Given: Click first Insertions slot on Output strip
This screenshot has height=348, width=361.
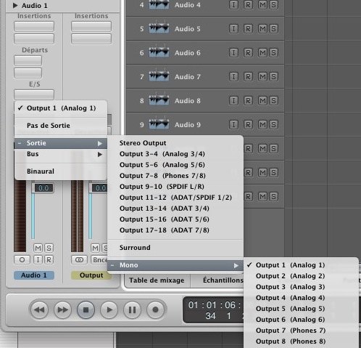Looking at the screenshot, I should 91,26.
